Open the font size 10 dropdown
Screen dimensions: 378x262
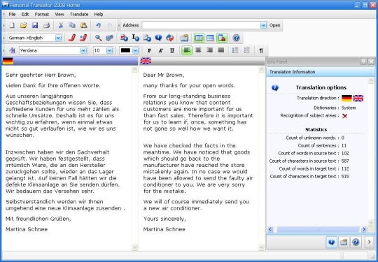(x=109, y=50)
